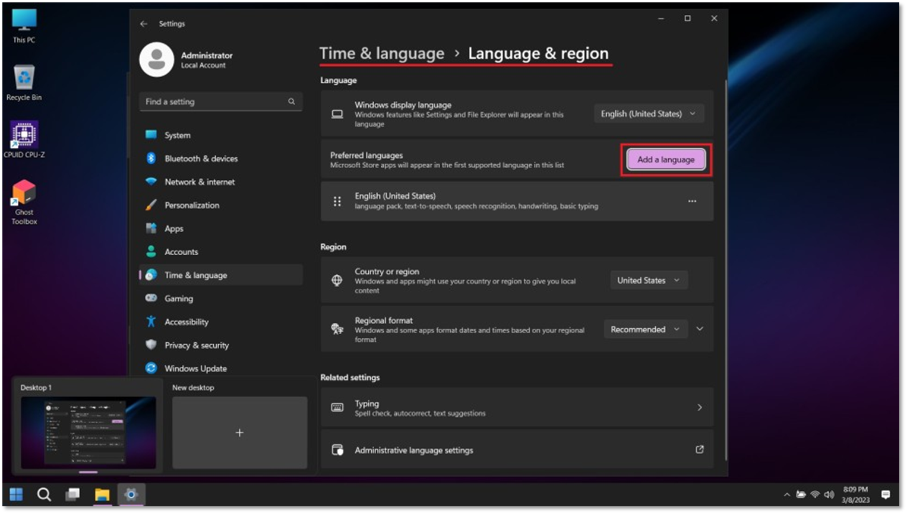Select Time & language in sidebar
Screen dimensions: 907x514
click(x=220, y=275)
